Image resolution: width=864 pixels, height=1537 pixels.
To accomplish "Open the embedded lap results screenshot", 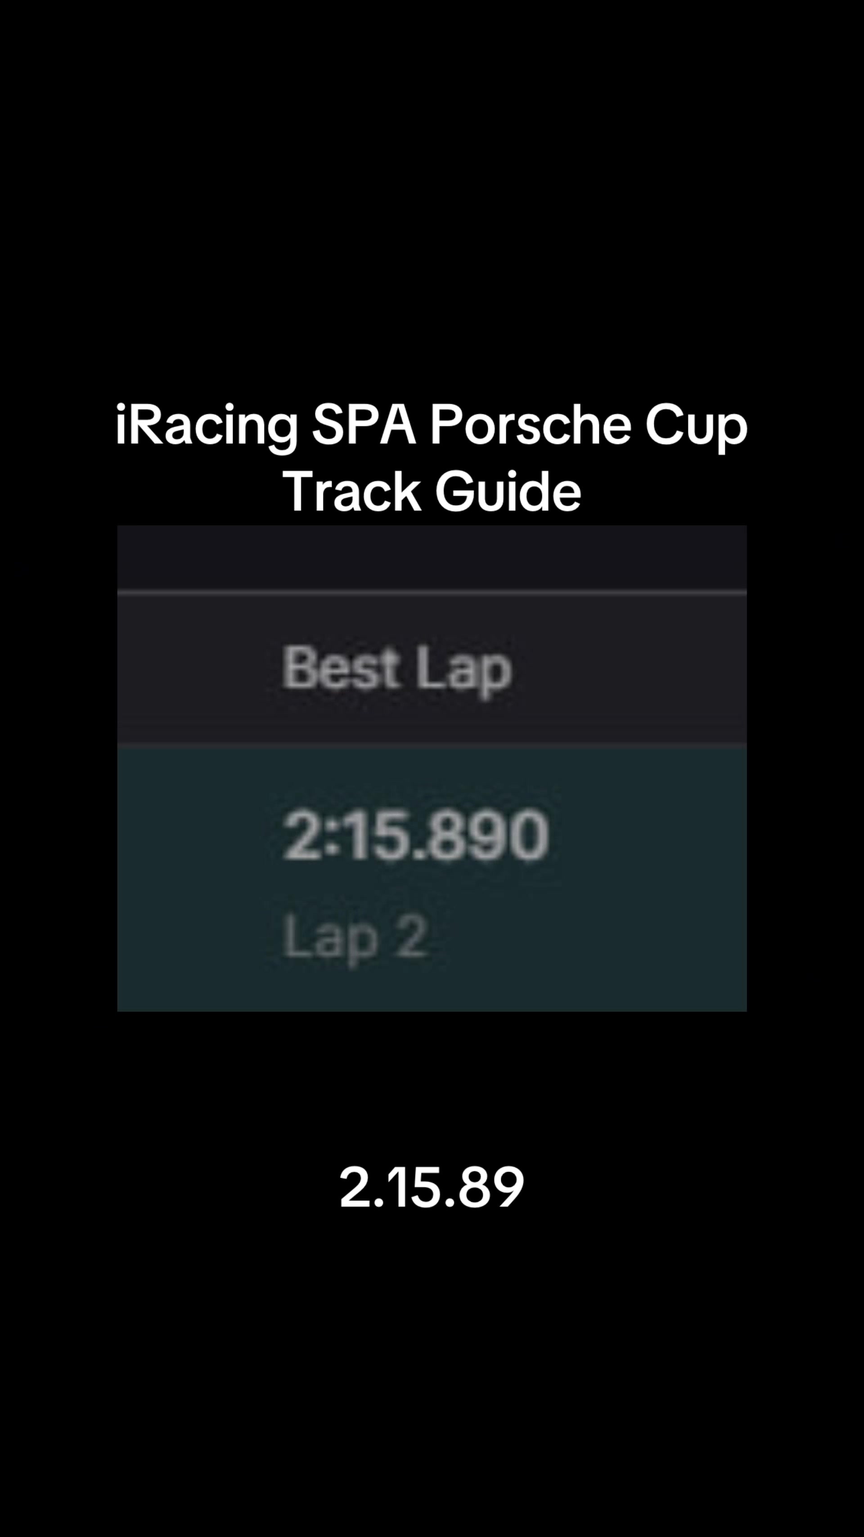I will (x=432, y=768).
